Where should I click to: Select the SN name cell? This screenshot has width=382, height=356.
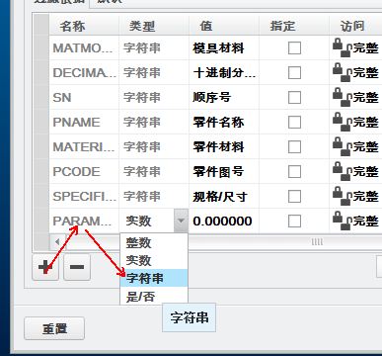[84, 97]
